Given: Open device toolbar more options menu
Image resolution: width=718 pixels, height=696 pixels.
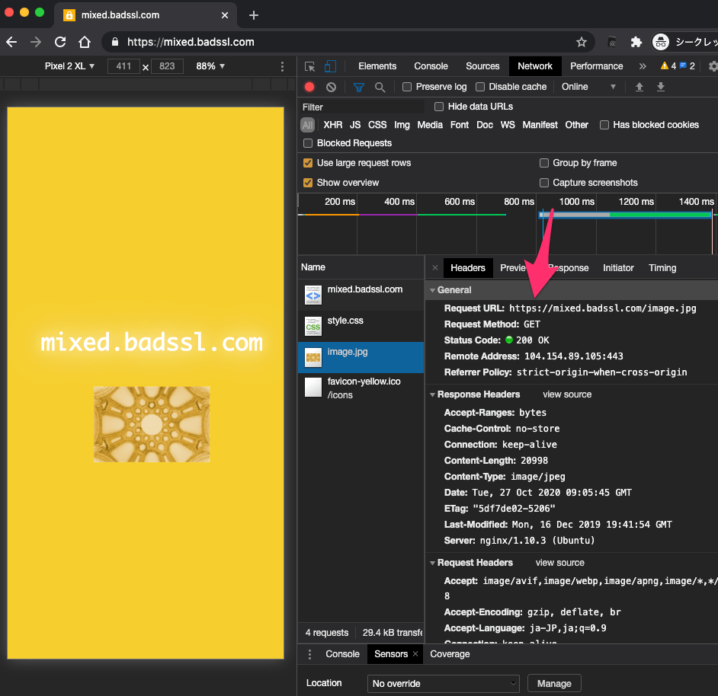Looking at the screenshot, I should [x=282, y=67].
